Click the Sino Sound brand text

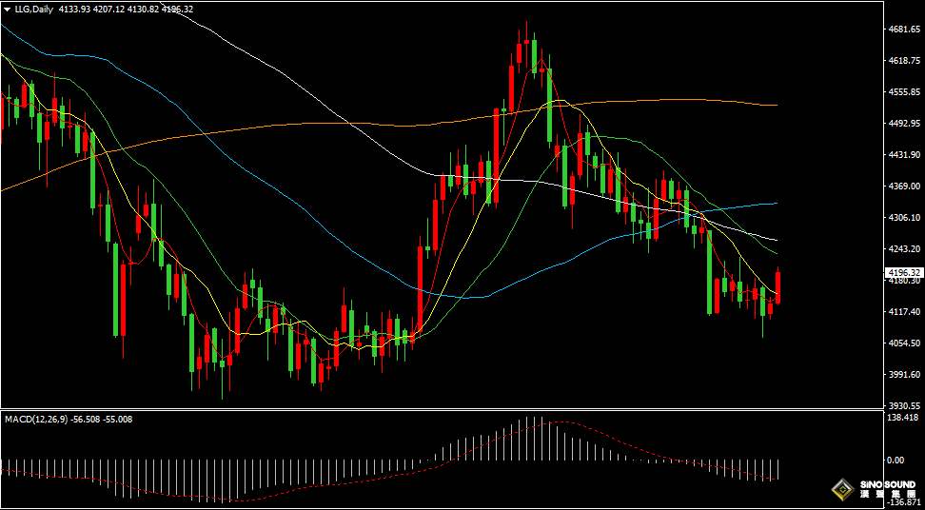(x=887, y=489)
